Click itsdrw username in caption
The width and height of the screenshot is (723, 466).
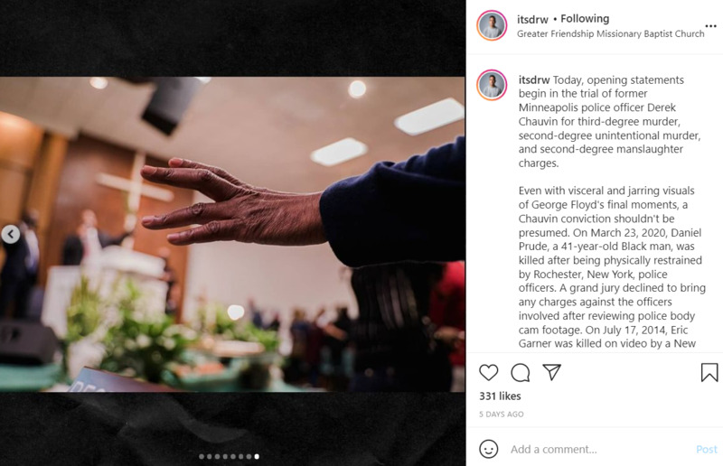point(534,79)
